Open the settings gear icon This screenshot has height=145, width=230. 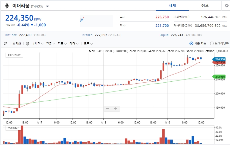pos(226,6)
